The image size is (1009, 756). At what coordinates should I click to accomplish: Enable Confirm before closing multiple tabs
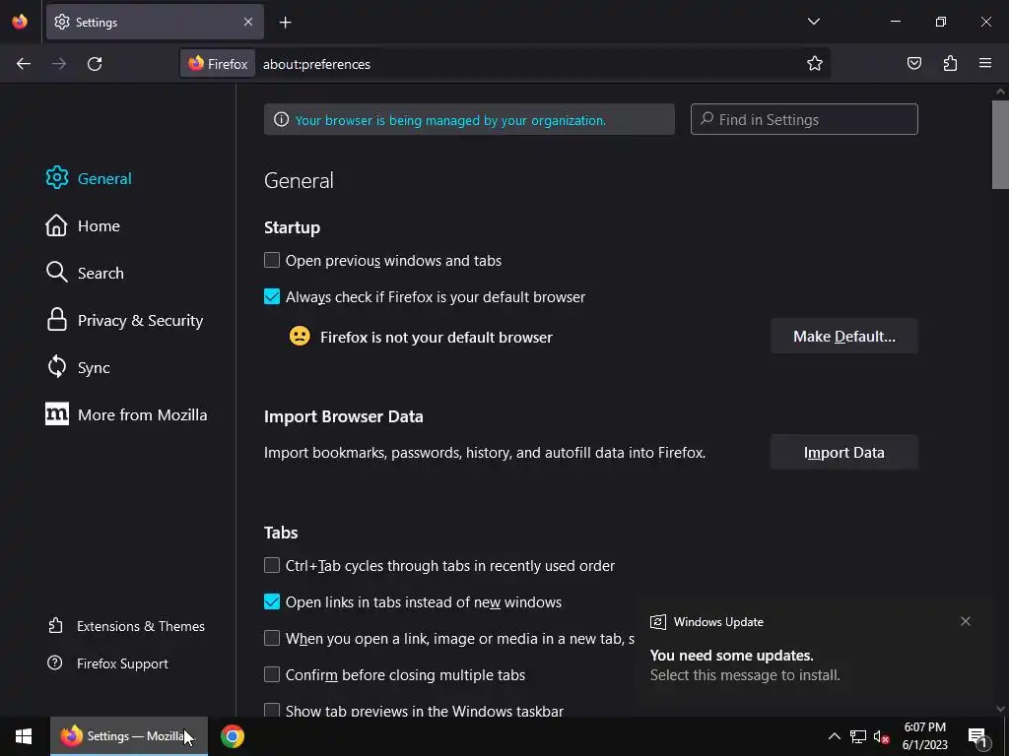(272, 675)
